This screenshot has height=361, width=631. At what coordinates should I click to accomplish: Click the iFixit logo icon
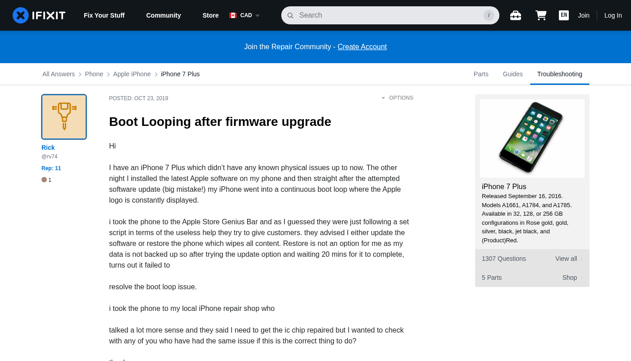(x=21, y=15)
